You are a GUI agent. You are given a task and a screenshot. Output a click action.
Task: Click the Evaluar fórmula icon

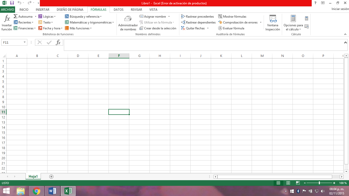coord(220,28)
